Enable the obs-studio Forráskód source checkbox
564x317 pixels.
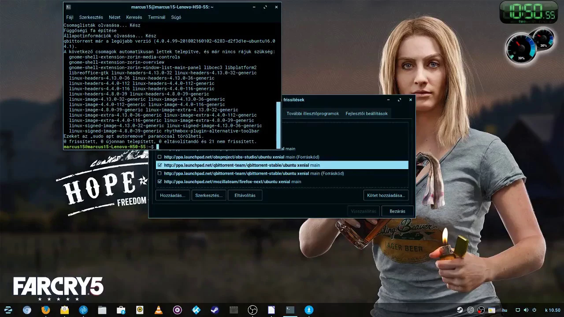[160, 157]
